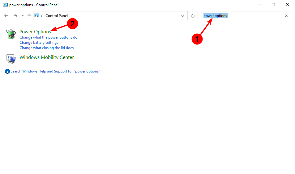Viewport: 295px width, 174px height.
Task: Click the blue help question mark icon
Action: point(7,71)
